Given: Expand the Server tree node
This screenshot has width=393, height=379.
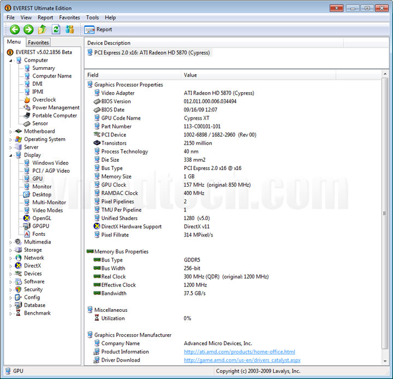Looking at the screenshot, I should point(10,147).
